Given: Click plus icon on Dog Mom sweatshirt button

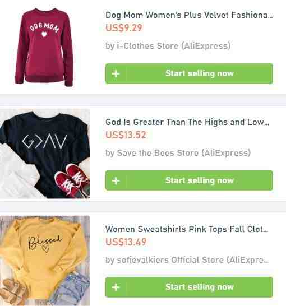Looking at the screenshot, I should click(116, 74).
